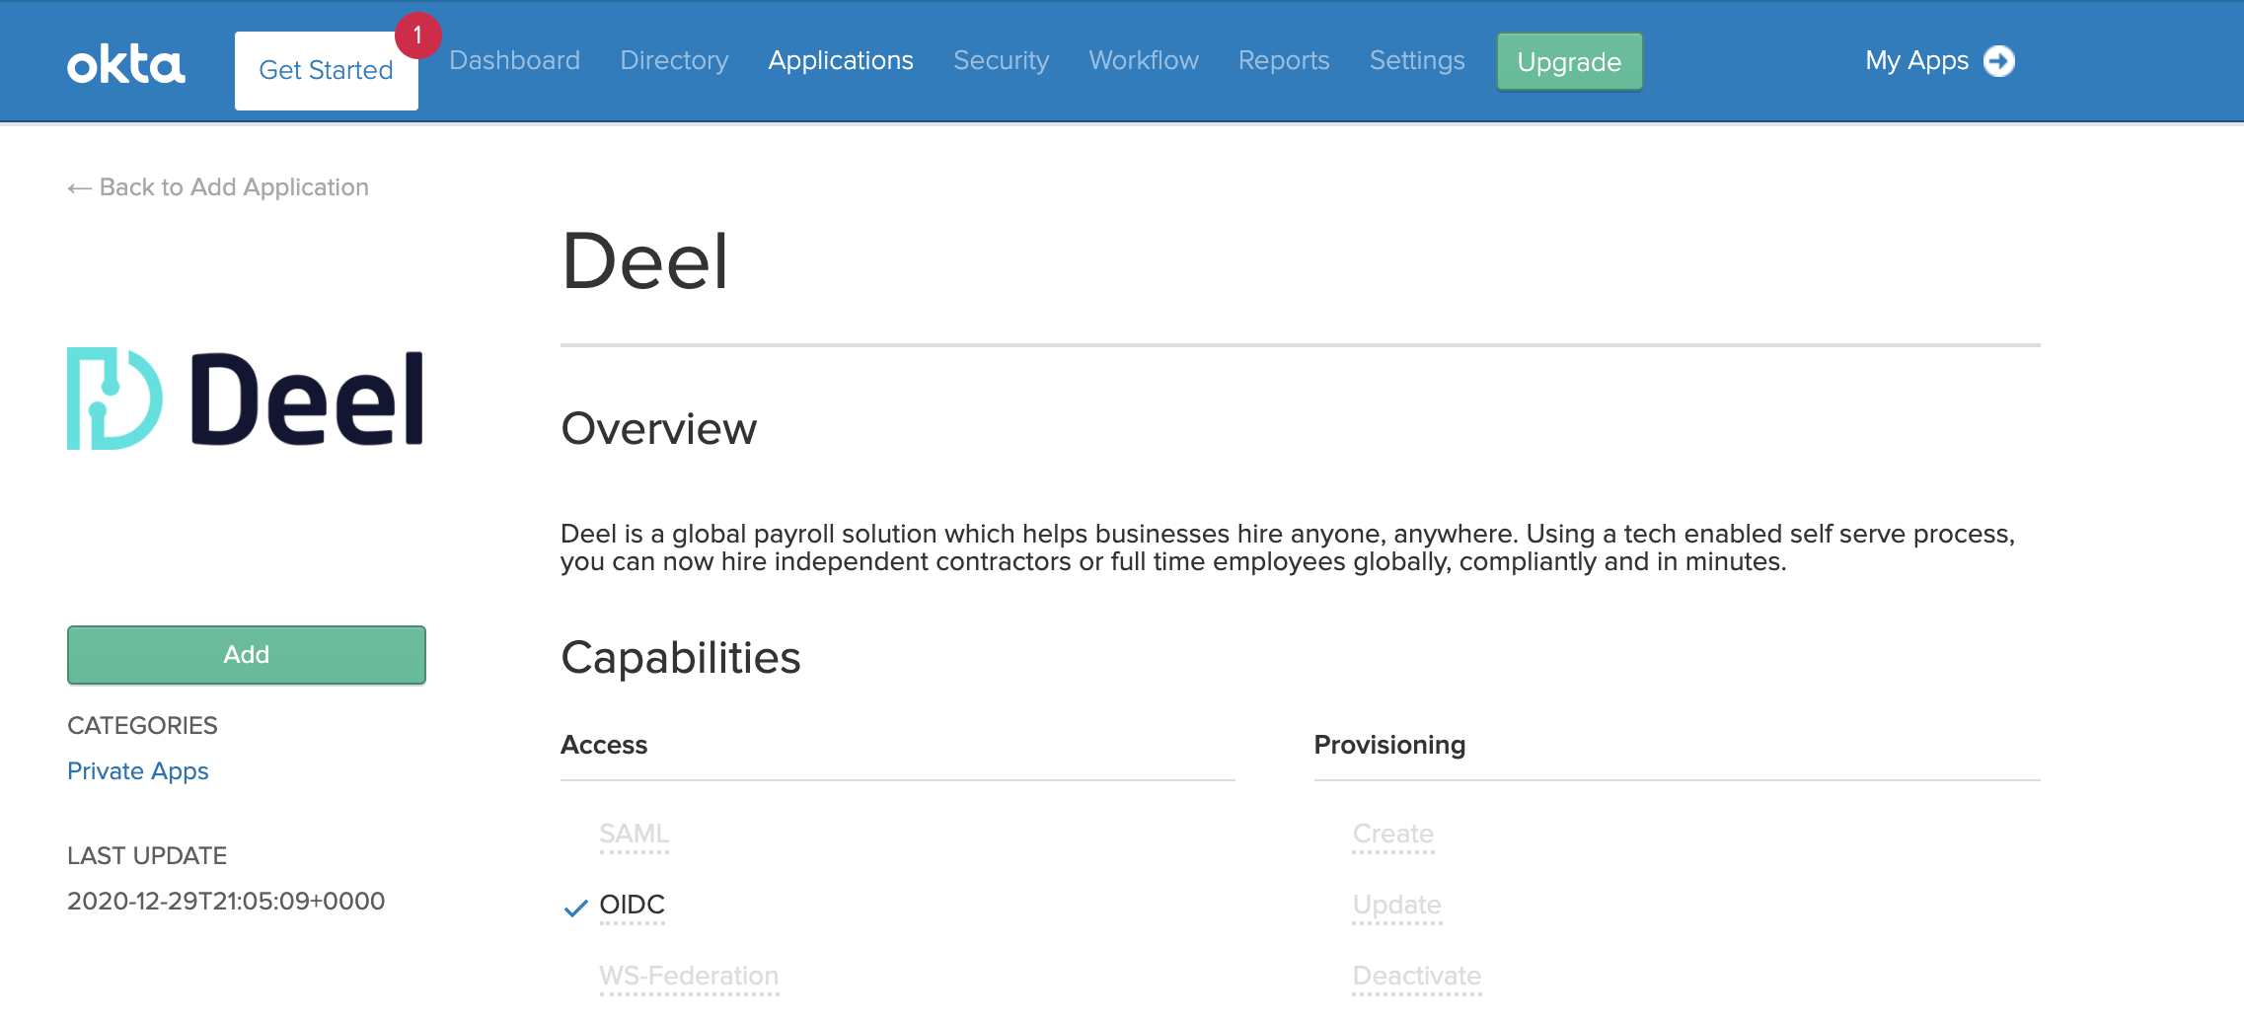
Task: Open the Workflow menu
Action: 1144,60
